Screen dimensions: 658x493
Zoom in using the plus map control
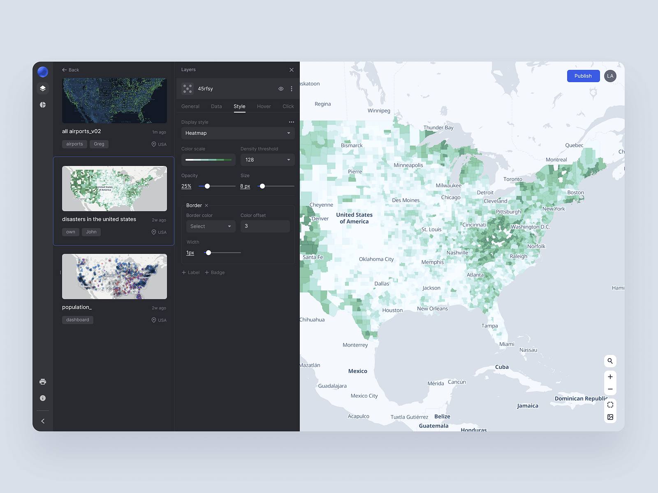tap(610, 377)
